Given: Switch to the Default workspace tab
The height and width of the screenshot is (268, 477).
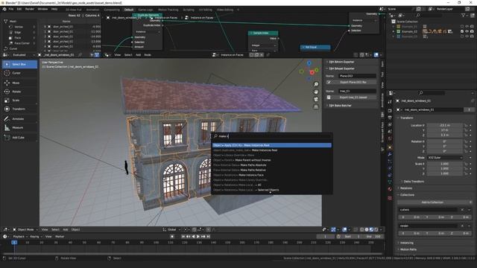Looking at the screenshot, I should 129,10.
